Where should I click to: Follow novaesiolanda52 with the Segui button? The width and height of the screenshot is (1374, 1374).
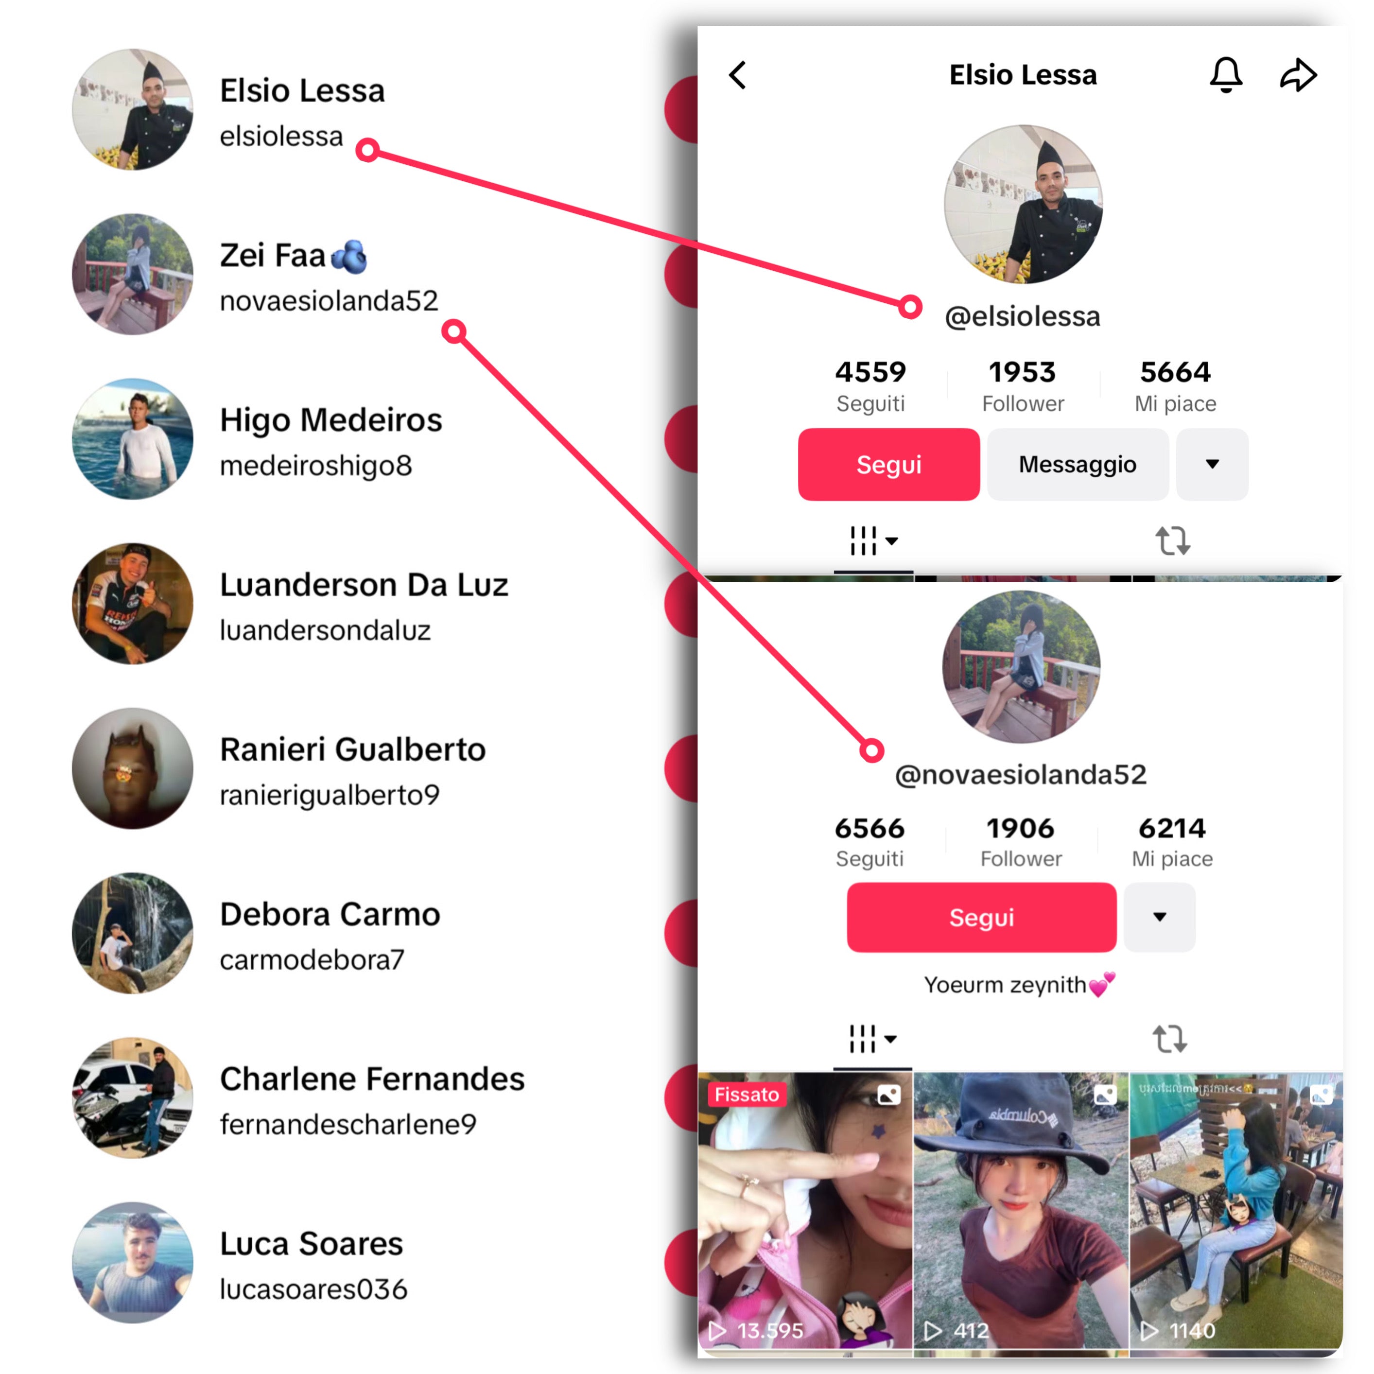pos(981,918)
